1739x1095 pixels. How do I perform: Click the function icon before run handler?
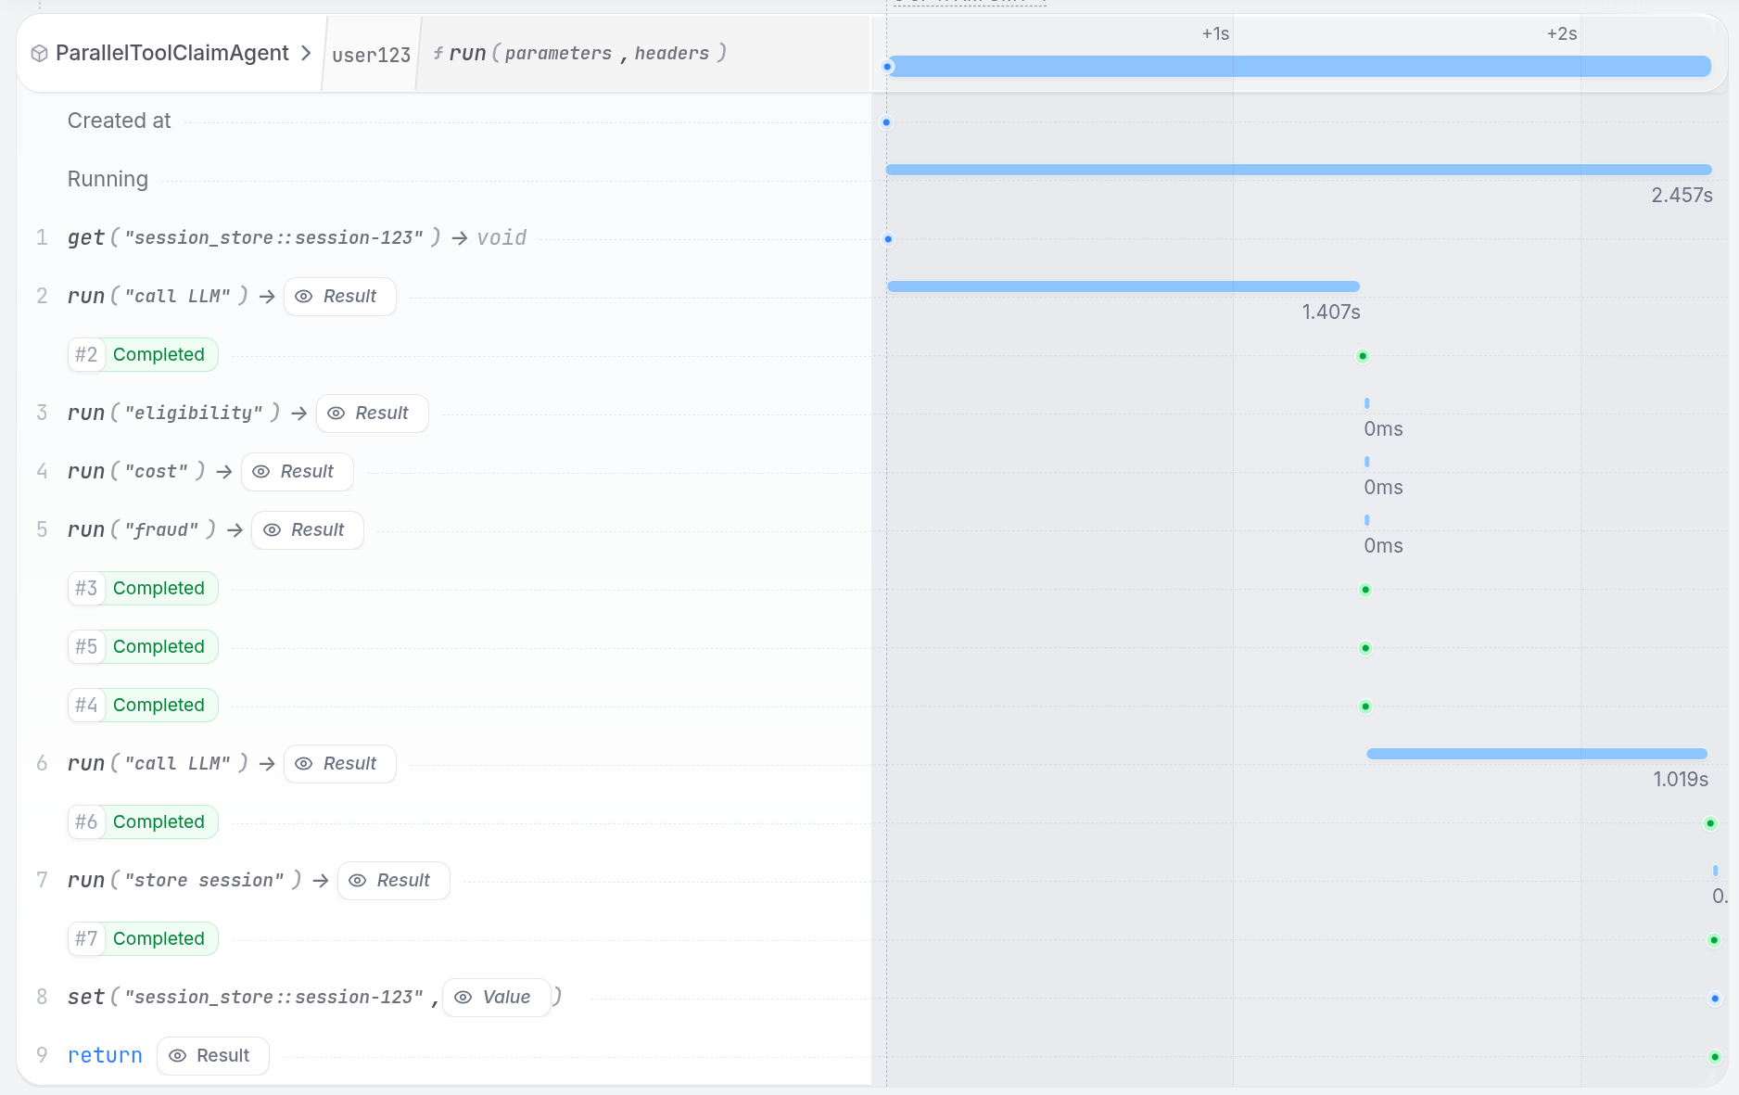click(438, 54)
